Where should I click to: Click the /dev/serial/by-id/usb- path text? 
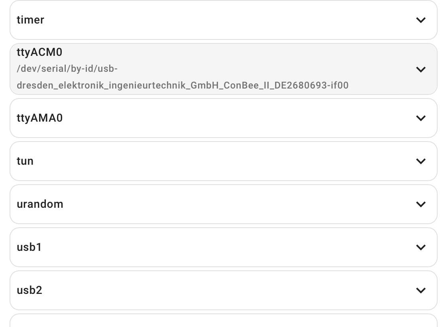coord(67,69)
